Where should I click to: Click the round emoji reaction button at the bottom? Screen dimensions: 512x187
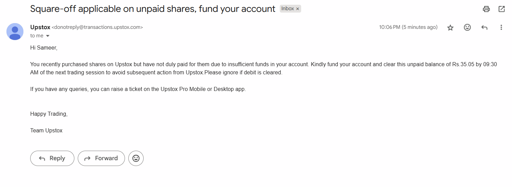pyautogui.click(x=136, y=158)
